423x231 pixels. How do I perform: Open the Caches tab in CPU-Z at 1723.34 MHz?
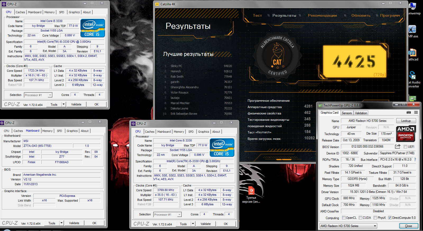coord(20,12)
